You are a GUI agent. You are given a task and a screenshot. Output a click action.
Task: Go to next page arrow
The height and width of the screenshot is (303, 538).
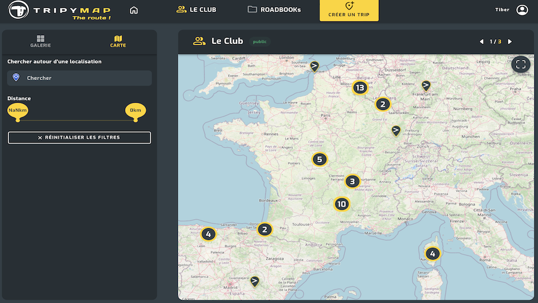point(510,42)
